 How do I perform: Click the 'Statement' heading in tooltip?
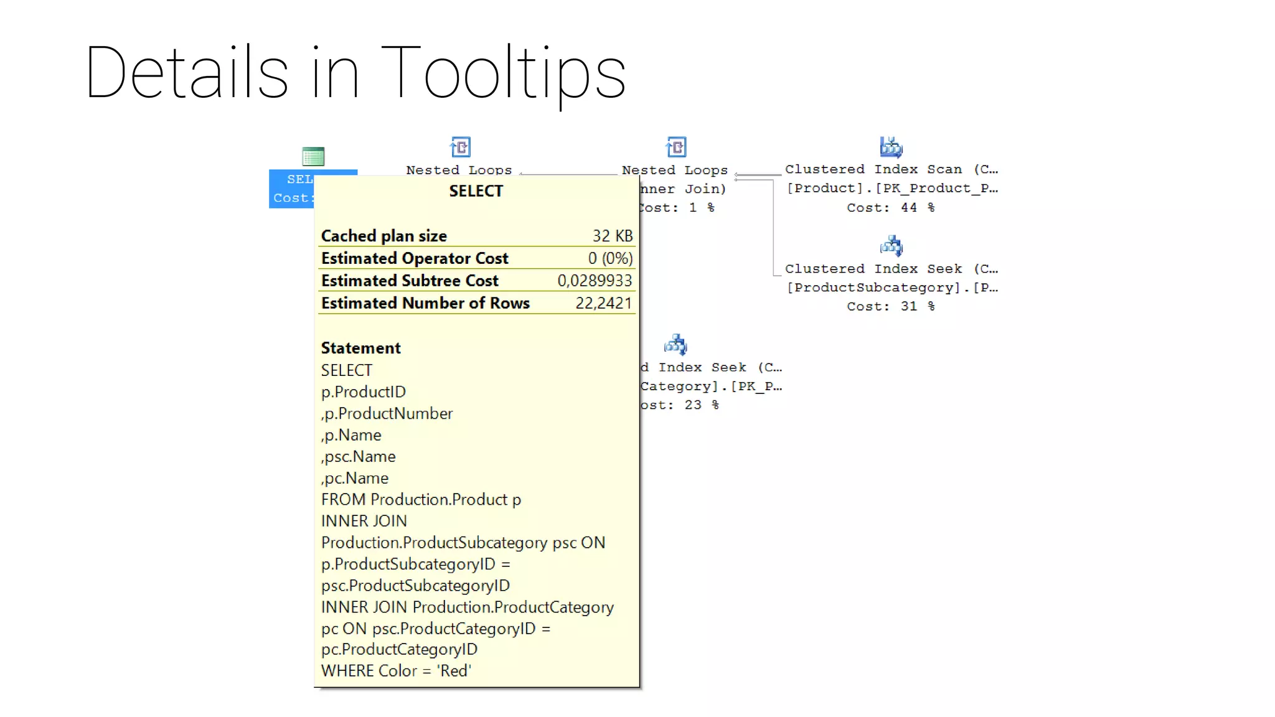pyautogui.click(x=361, y=348)
